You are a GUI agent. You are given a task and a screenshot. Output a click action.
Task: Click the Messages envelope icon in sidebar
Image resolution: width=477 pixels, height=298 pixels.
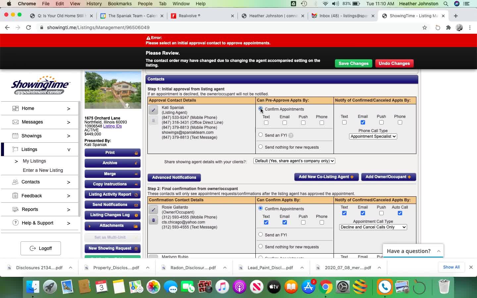pos(15,122)
